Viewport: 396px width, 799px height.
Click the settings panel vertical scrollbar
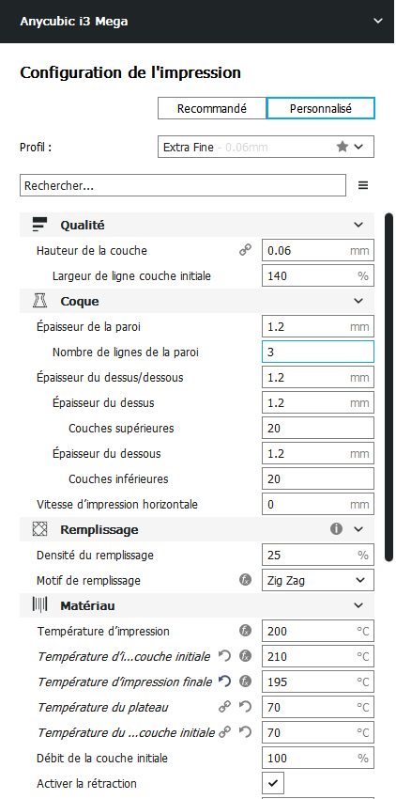pyautogui.click(x=388, y=387)
